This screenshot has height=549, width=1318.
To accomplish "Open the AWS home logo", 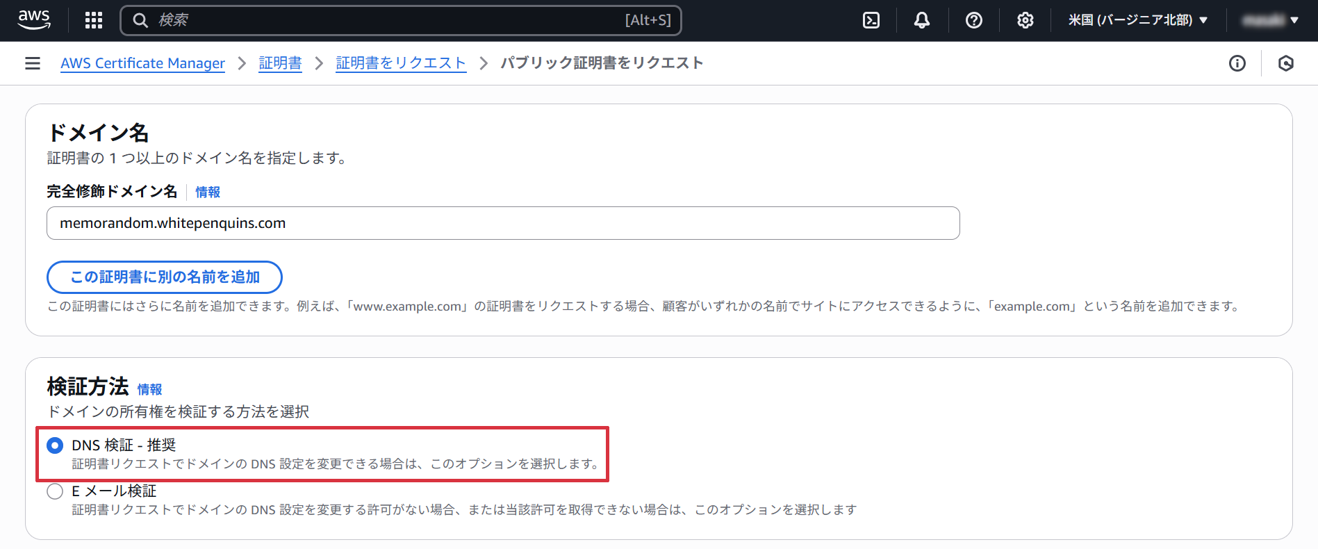I will tap(34, 20).
